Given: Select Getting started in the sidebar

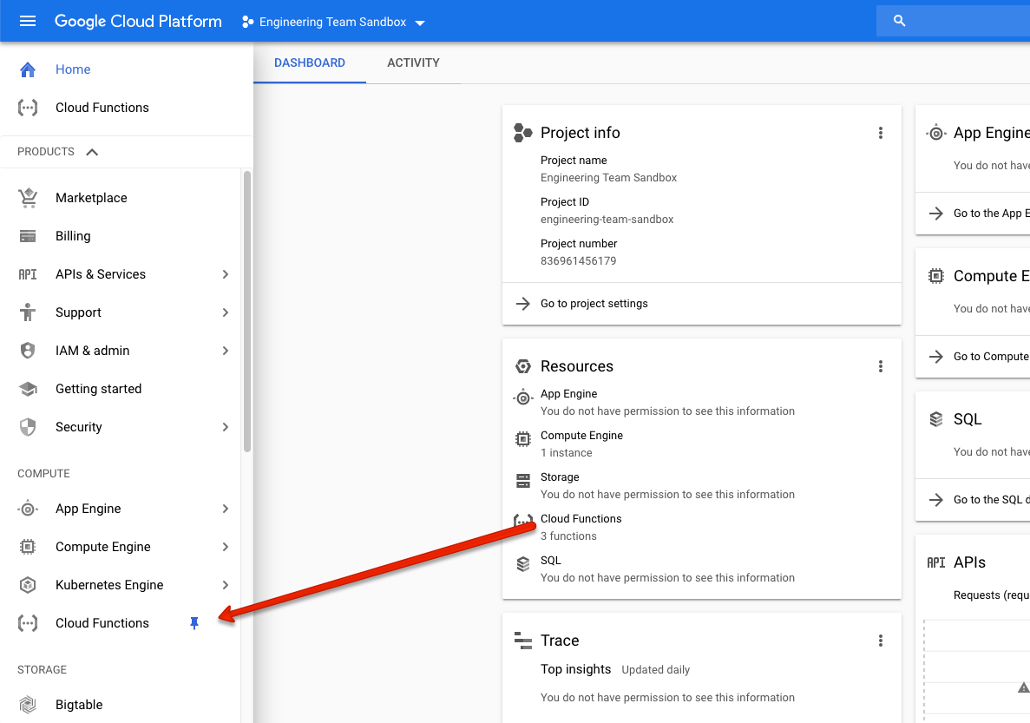Looking at the screenshot, I should [x=99, y=389].
